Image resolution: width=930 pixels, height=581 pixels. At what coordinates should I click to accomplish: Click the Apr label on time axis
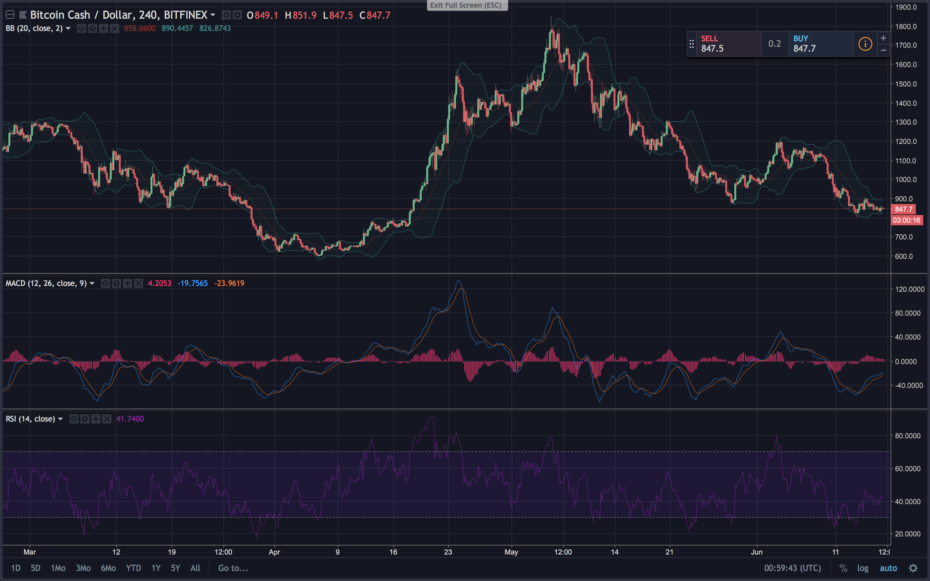[x=274, y=552]
